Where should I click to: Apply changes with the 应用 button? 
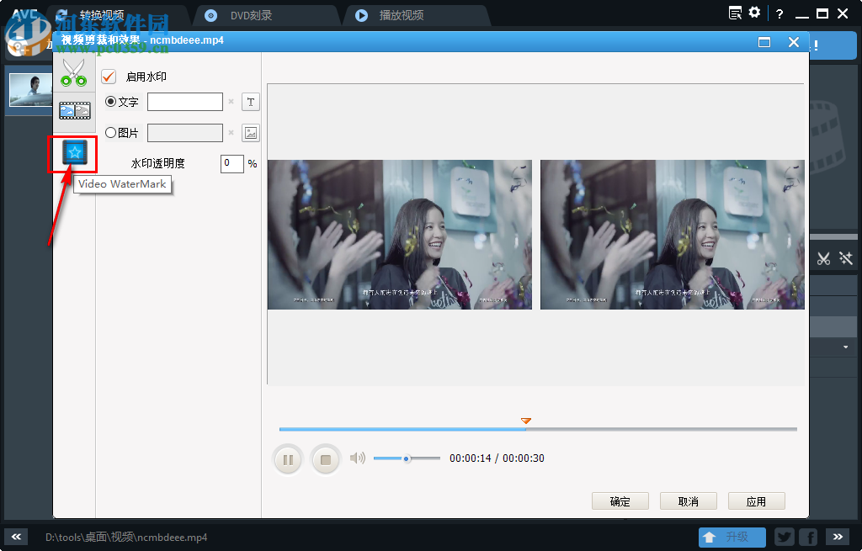756,501
